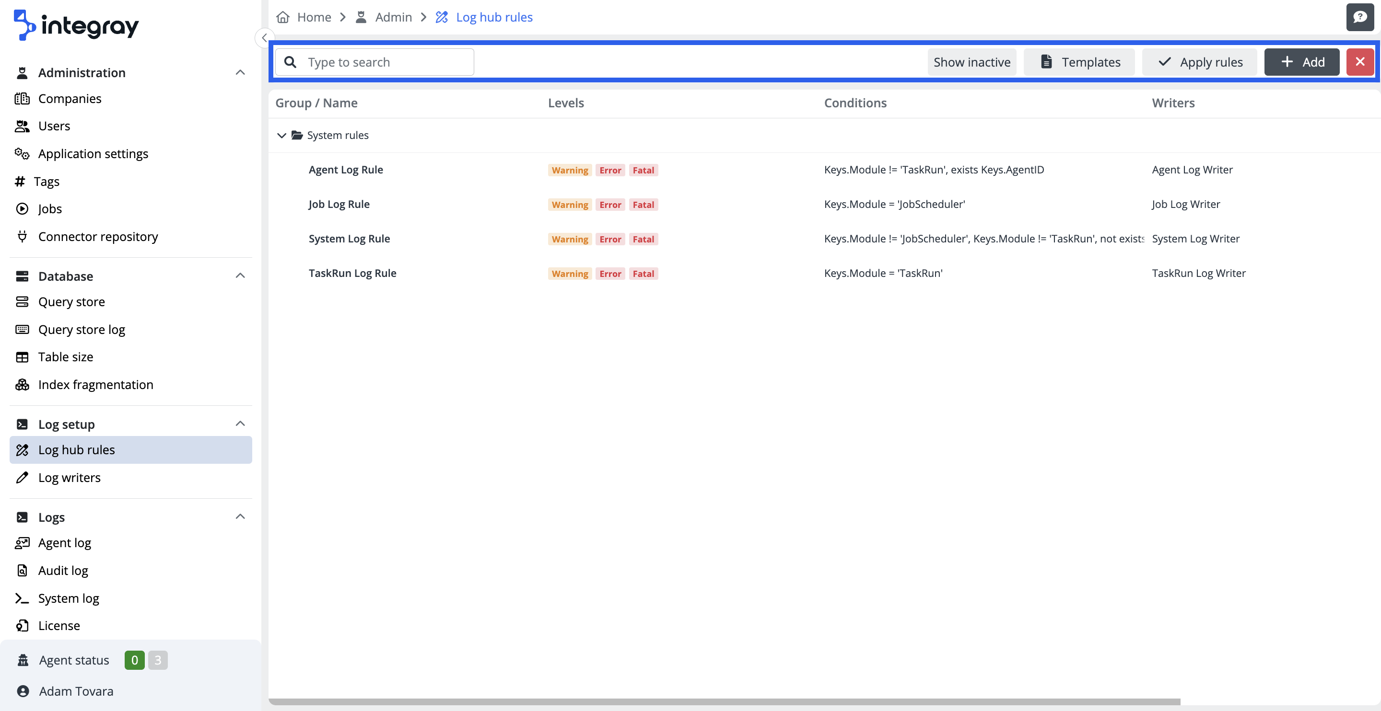Click the integray logo
Screen dimensions: 1381x711
point(76,24)
